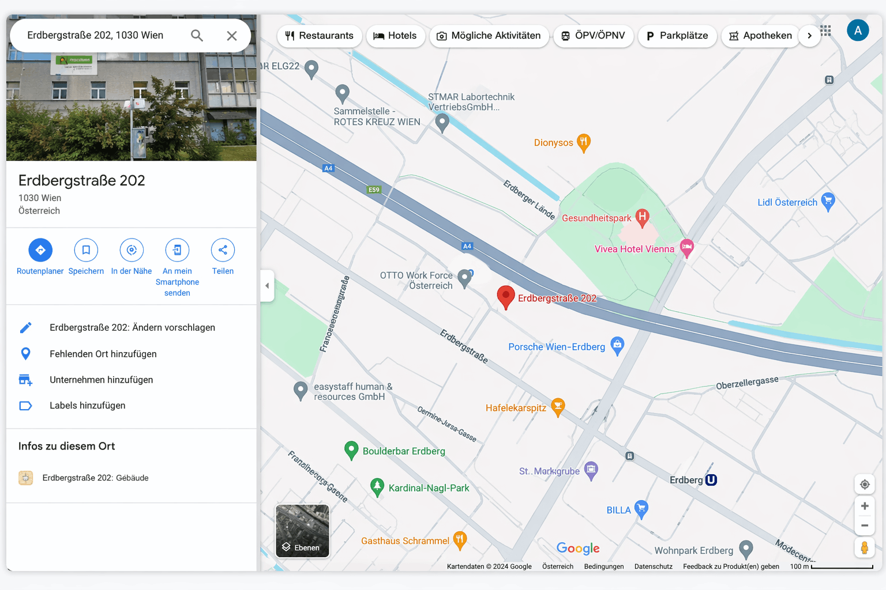Click the Erdberg U-Bahn station icon

tap(711, 480)
